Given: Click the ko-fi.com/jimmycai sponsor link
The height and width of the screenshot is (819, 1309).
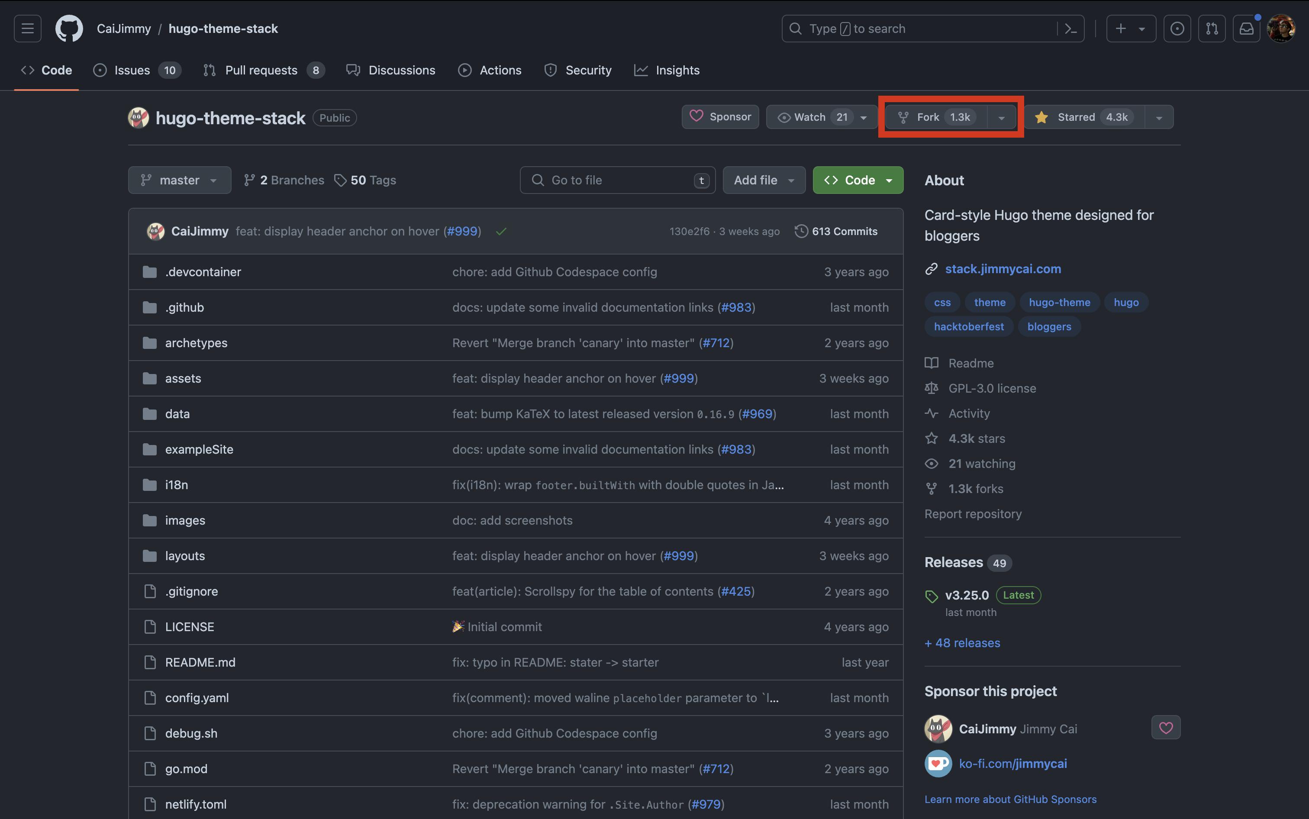Looking at the screenshot, I should [x=1013, y=763].
